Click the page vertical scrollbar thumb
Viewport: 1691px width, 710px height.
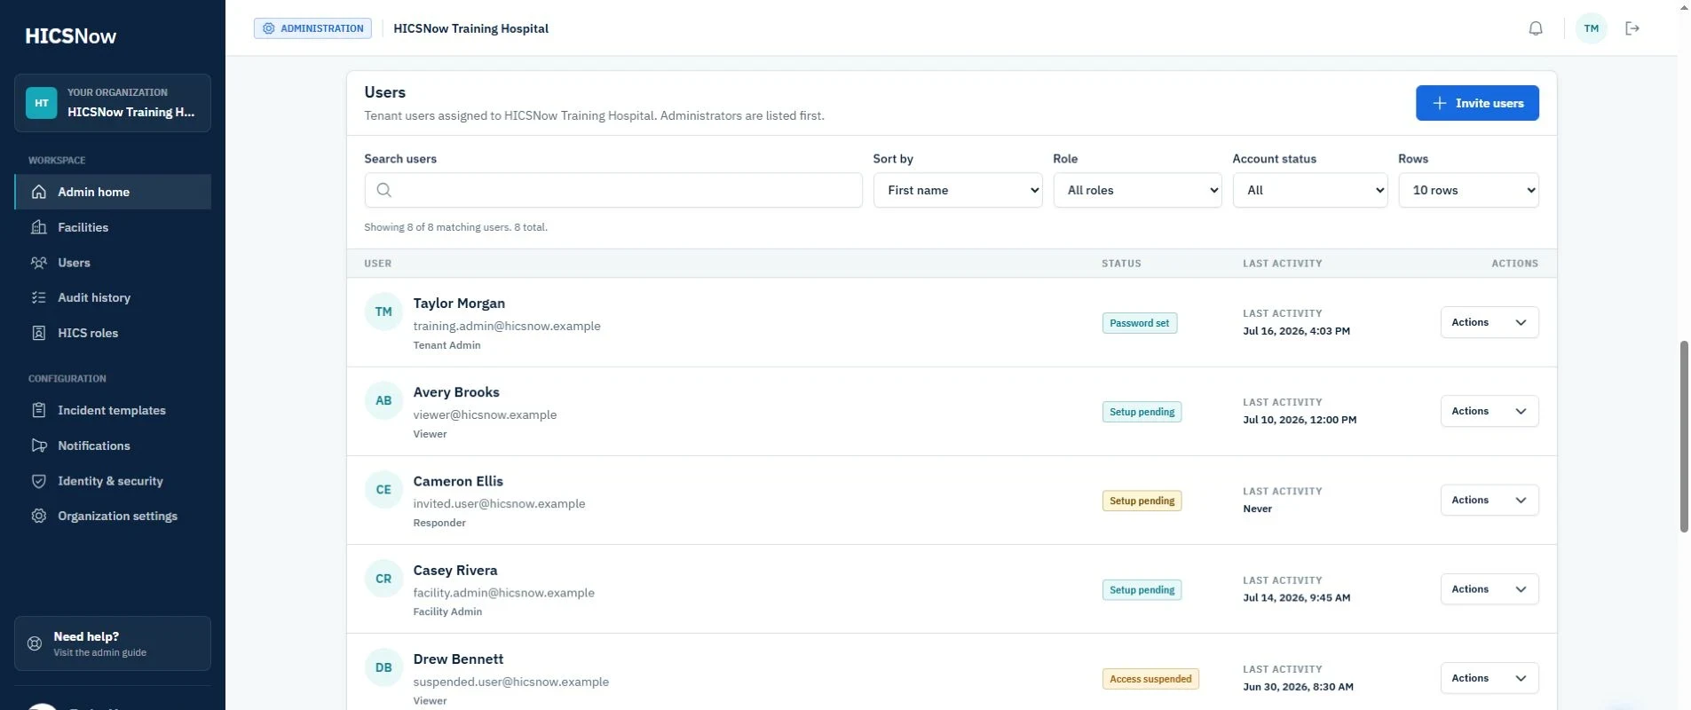[x=1684, y=436]
